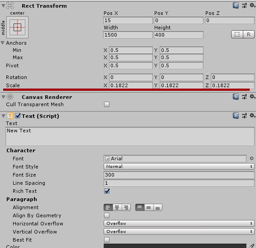Pick color with the eyedropper
Screen dimensions: 256x248
[251, 246]
